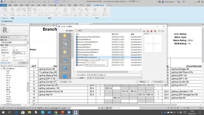Open My Network in places sidebar

65,70
